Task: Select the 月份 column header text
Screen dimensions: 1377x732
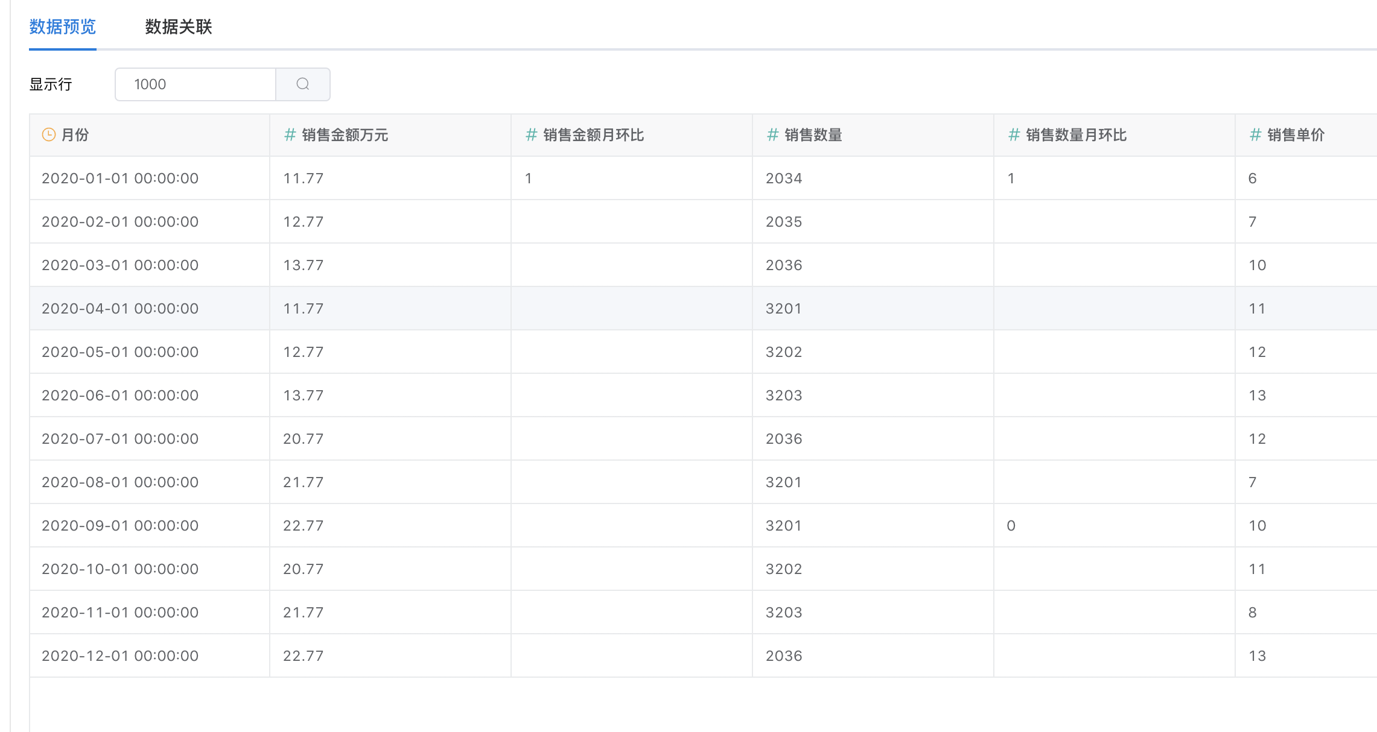Action: (x=75, y=134)
